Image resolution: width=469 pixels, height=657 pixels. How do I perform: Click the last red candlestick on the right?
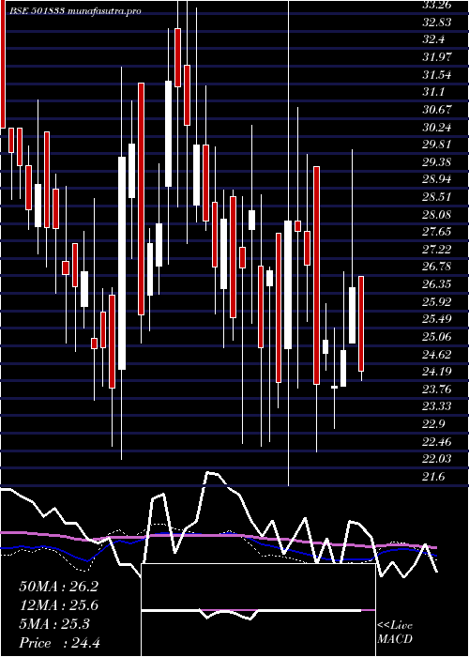pyautogui.click(x=361, y=324)
